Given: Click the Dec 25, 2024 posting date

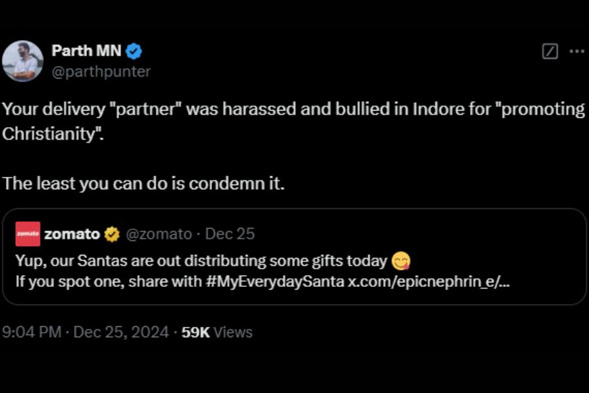Looking at the screenshot, I should [x=121, y=332].
